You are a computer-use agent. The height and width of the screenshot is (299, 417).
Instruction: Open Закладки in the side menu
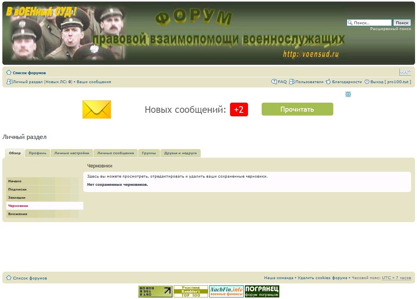[x=17, y=198]
